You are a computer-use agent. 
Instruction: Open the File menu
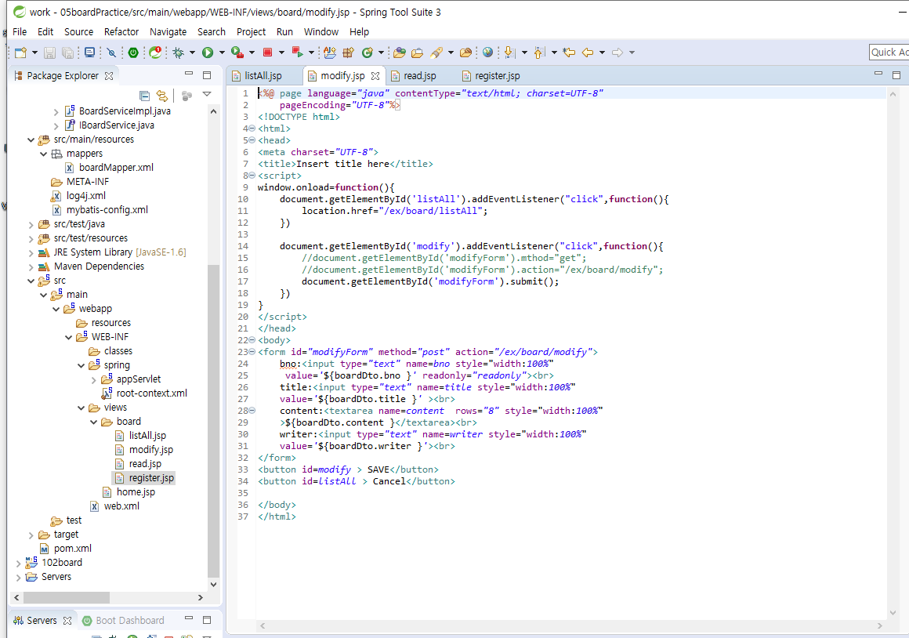coord(20,32)
